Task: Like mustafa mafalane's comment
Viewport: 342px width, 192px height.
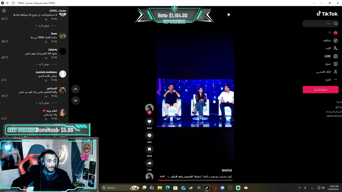Action: [x=5, y=80]
